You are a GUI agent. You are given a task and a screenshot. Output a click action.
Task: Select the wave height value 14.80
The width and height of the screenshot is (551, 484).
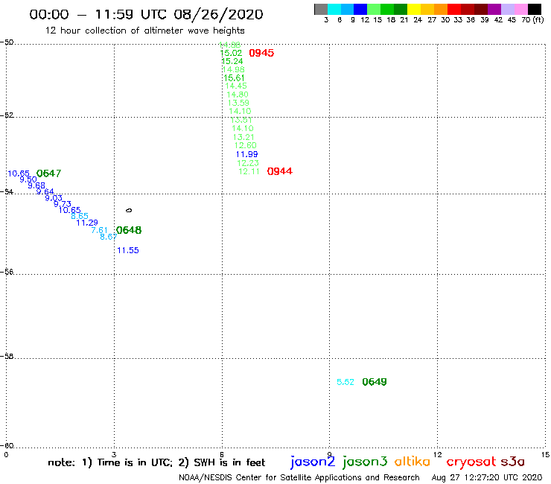coord(238,95)
